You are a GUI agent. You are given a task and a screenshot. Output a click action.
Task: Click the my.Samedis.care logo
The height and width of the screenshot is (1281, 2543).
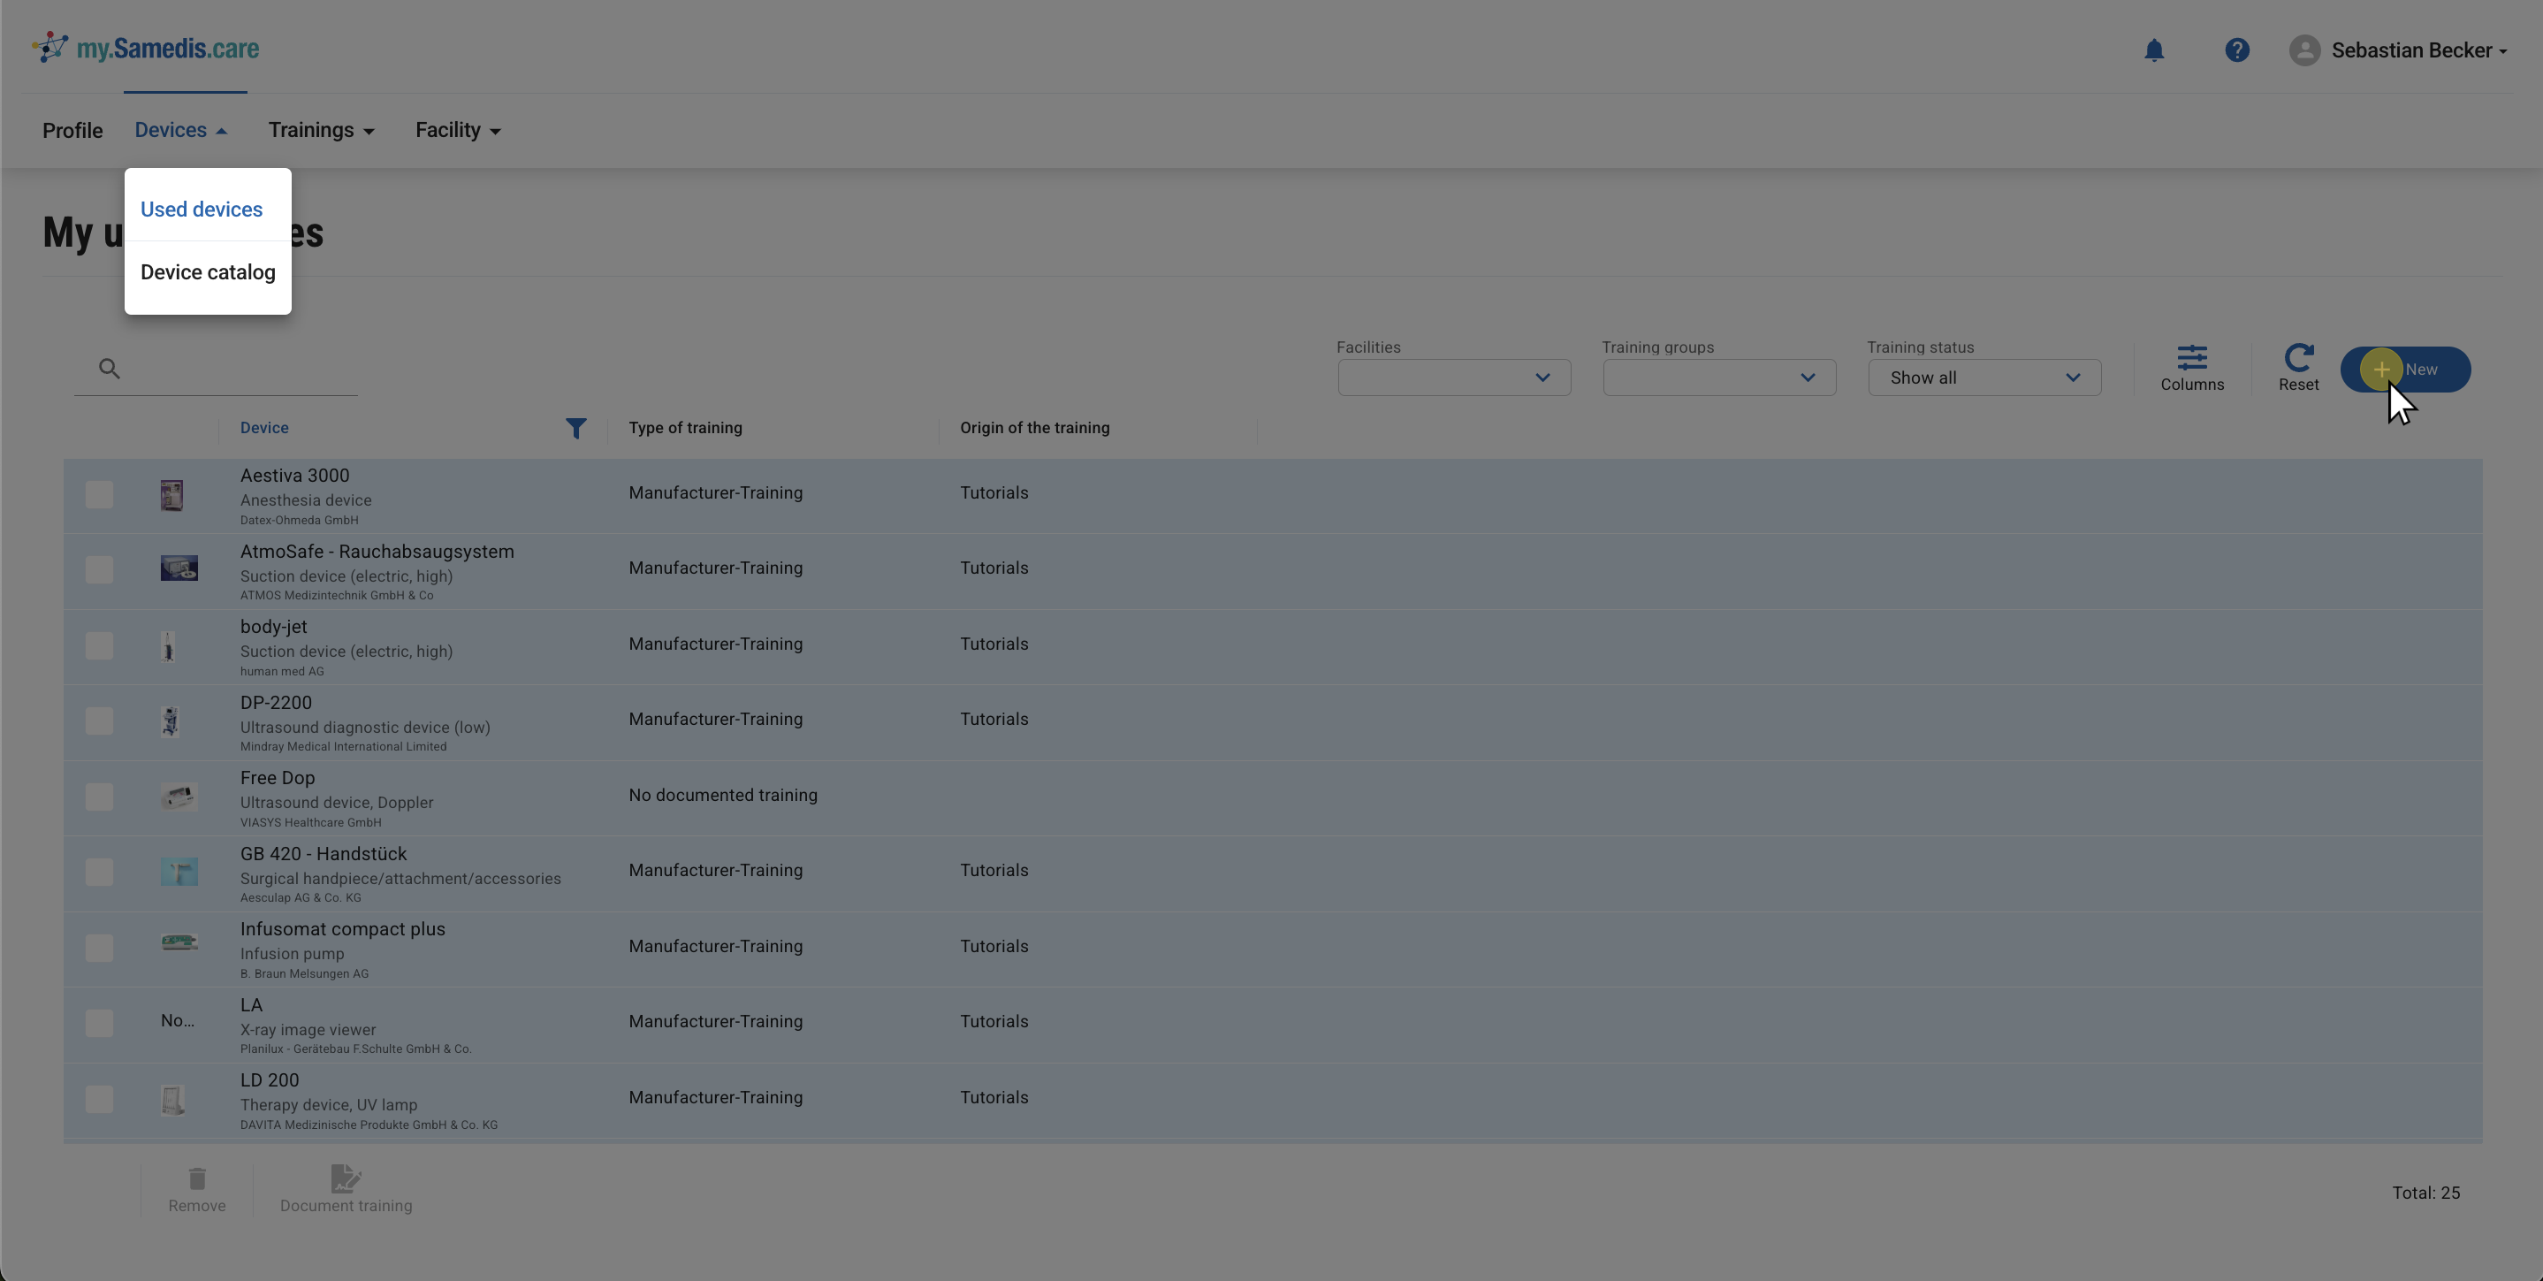click(145, 49)
